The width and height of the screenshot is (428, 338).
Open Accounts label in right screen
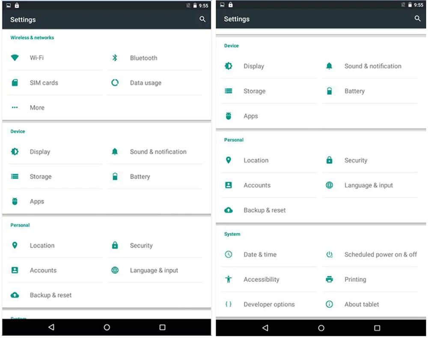coord(257,185)
